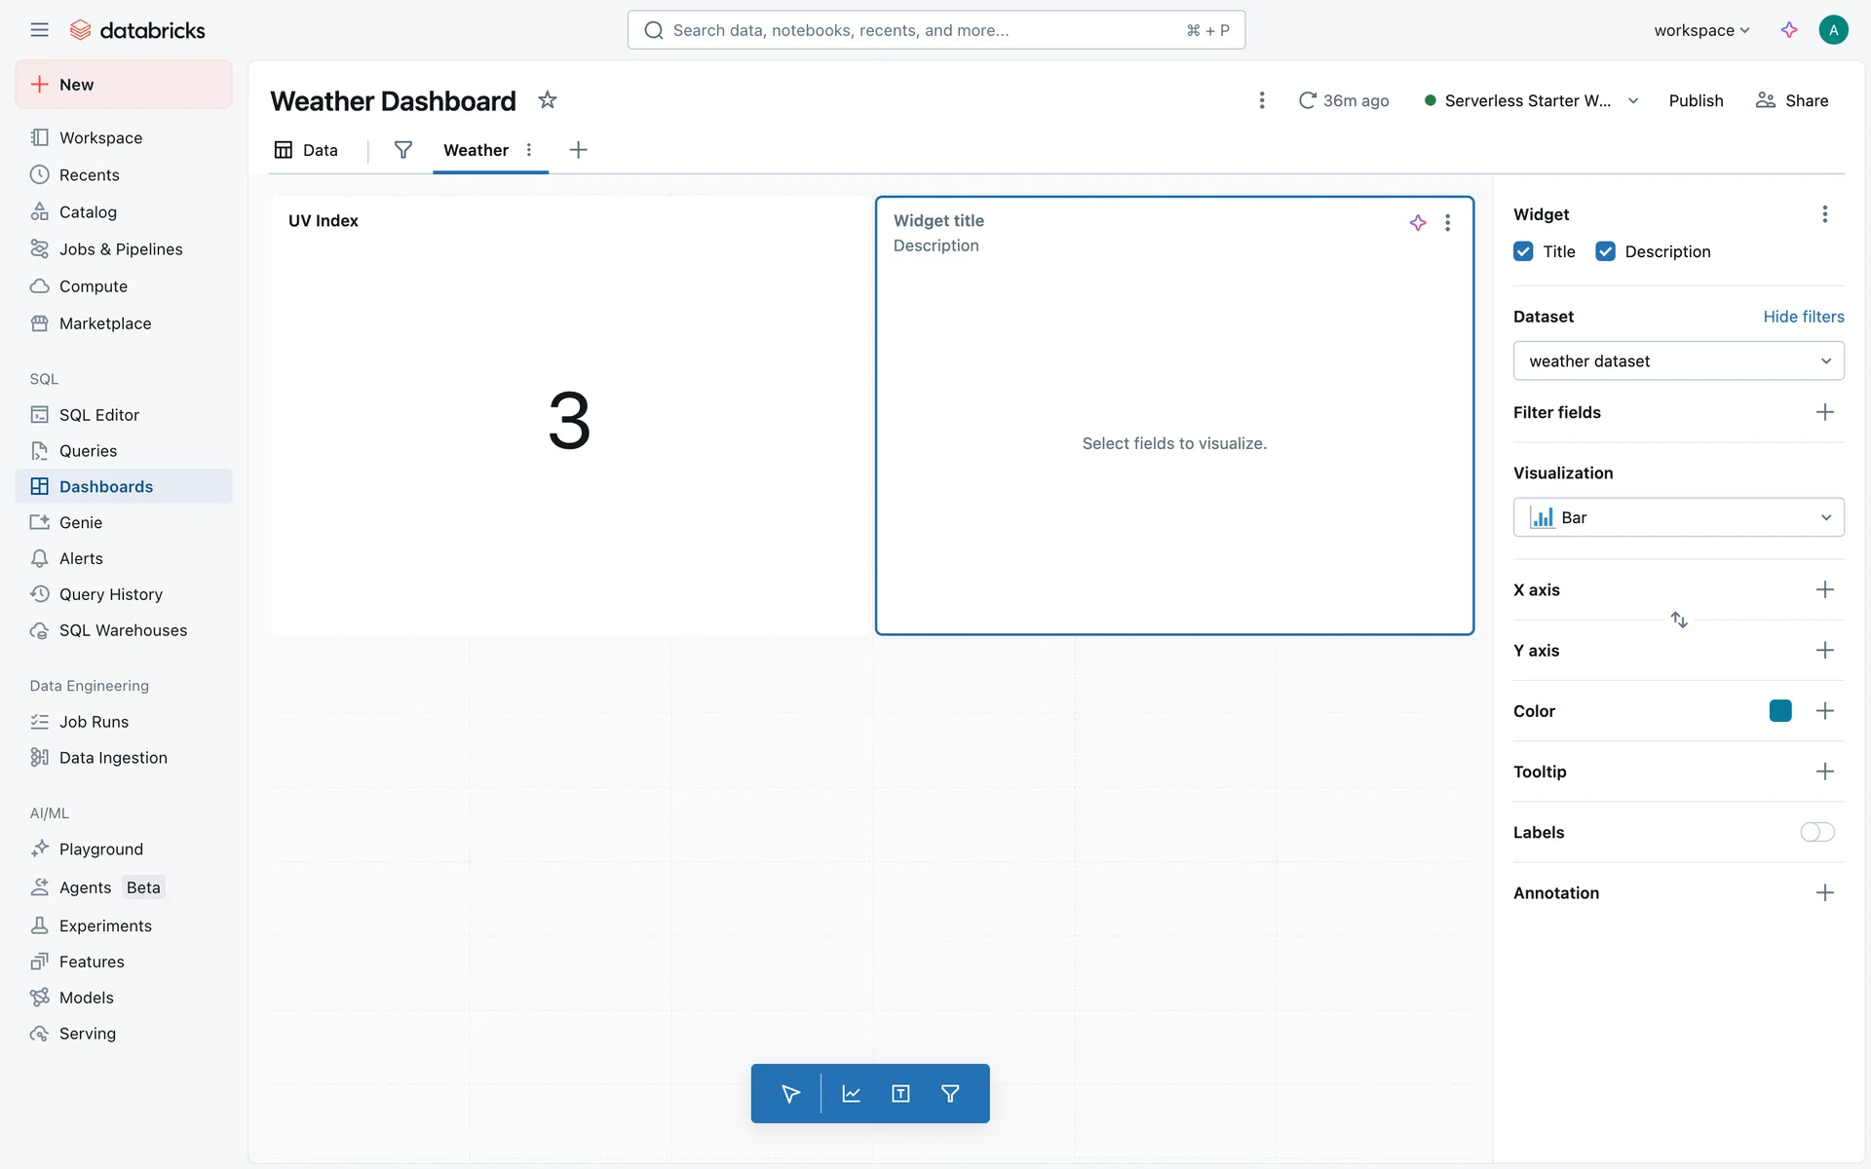Click the add text box icon
1871x1169 pixels.
[x=900, y=1093]
